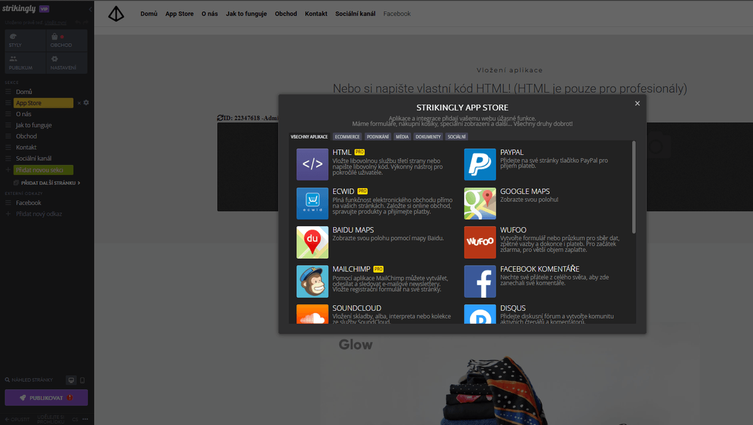The width and height of the screenshot is (753, 425).
Task: Click Domů in site navigation
Action: pyautogui.click(x=149, y=13)
